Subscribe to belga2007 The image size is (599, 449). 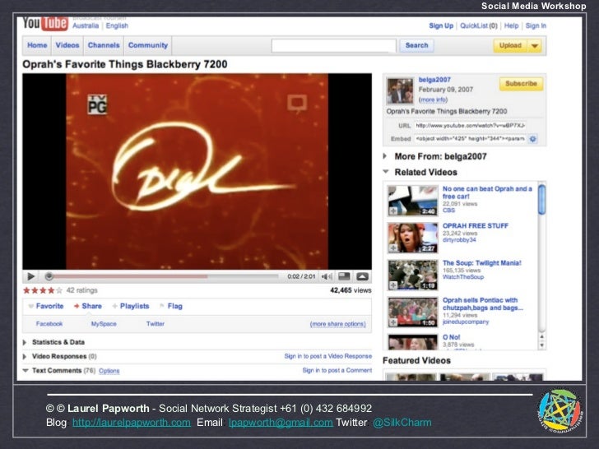pos(521,84)
